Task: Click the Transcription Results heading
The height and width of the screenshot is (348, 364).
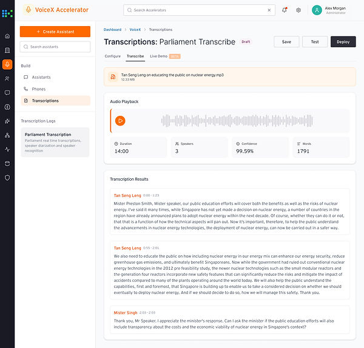Action: [129, 179]
